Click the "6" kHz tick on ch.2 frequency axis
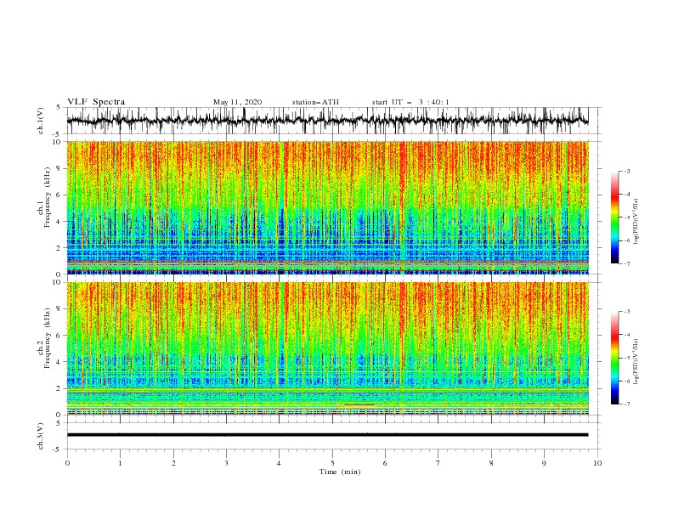The width and height of the screenshot is (673, 520). pos(59,336)
